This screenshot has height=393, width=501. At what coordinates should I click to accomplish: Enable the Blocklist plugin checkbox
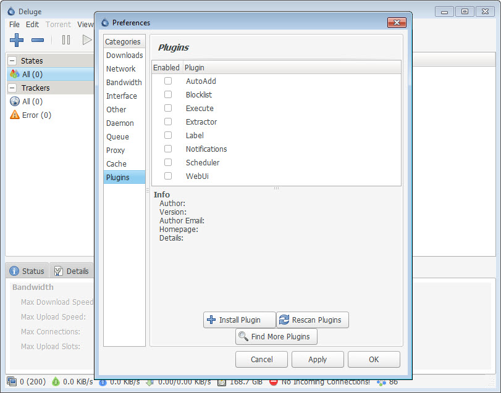[x=168, y=94]
